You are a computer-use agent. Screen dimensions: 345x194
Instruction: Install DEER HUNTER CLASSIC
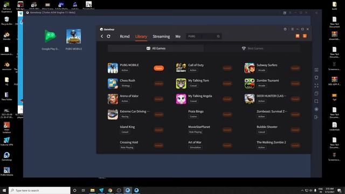pos(295,99)
